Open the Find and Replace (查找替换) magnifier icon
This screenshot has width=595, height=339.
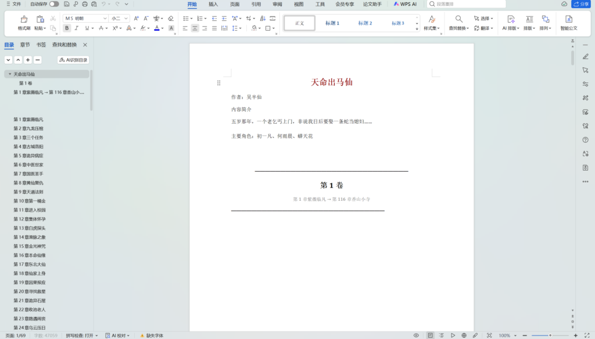(x=458, y=19)
